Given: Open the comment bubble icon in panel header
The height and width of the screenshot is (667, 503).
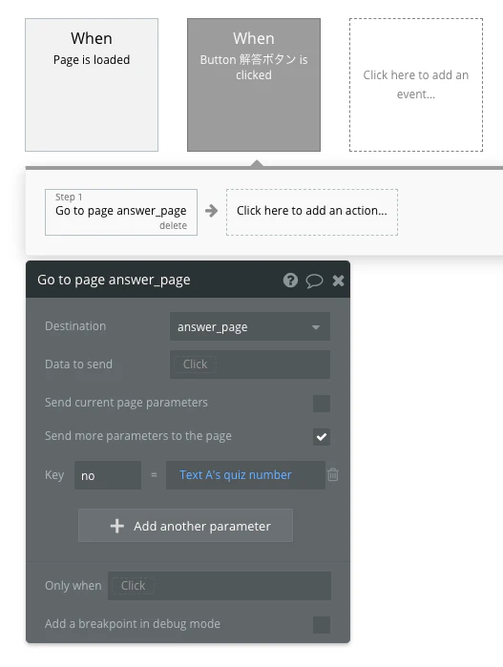Looking at the screenshot, I should 314,281.
